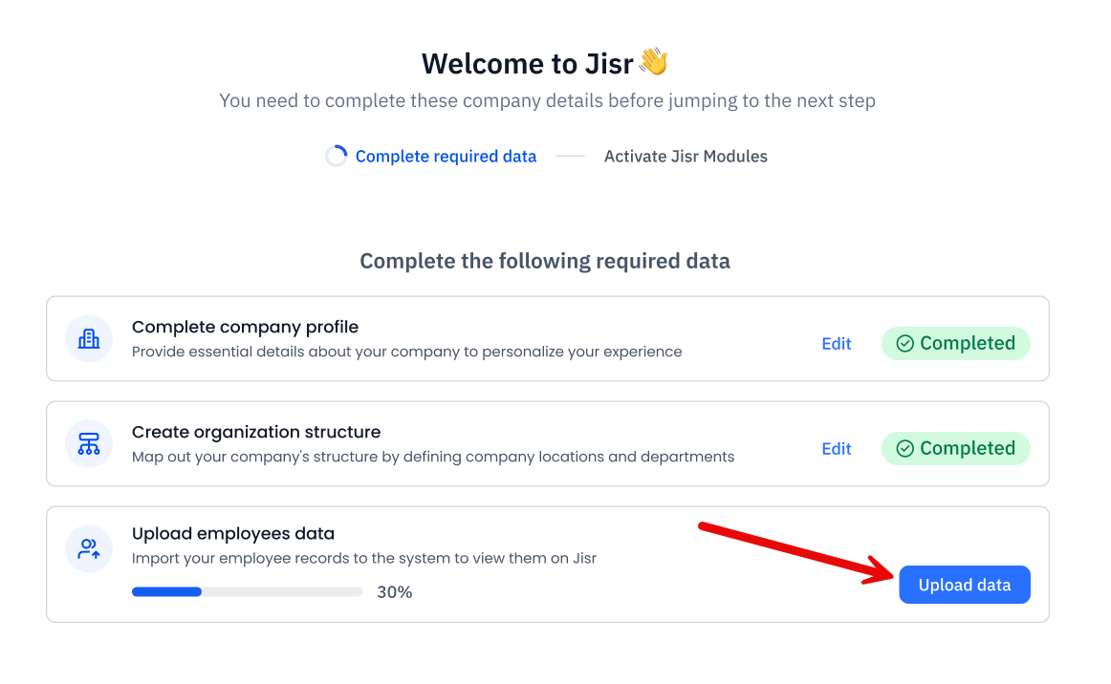Expand the Upload employees data card
1111x684 pixels.
[478, 564]
